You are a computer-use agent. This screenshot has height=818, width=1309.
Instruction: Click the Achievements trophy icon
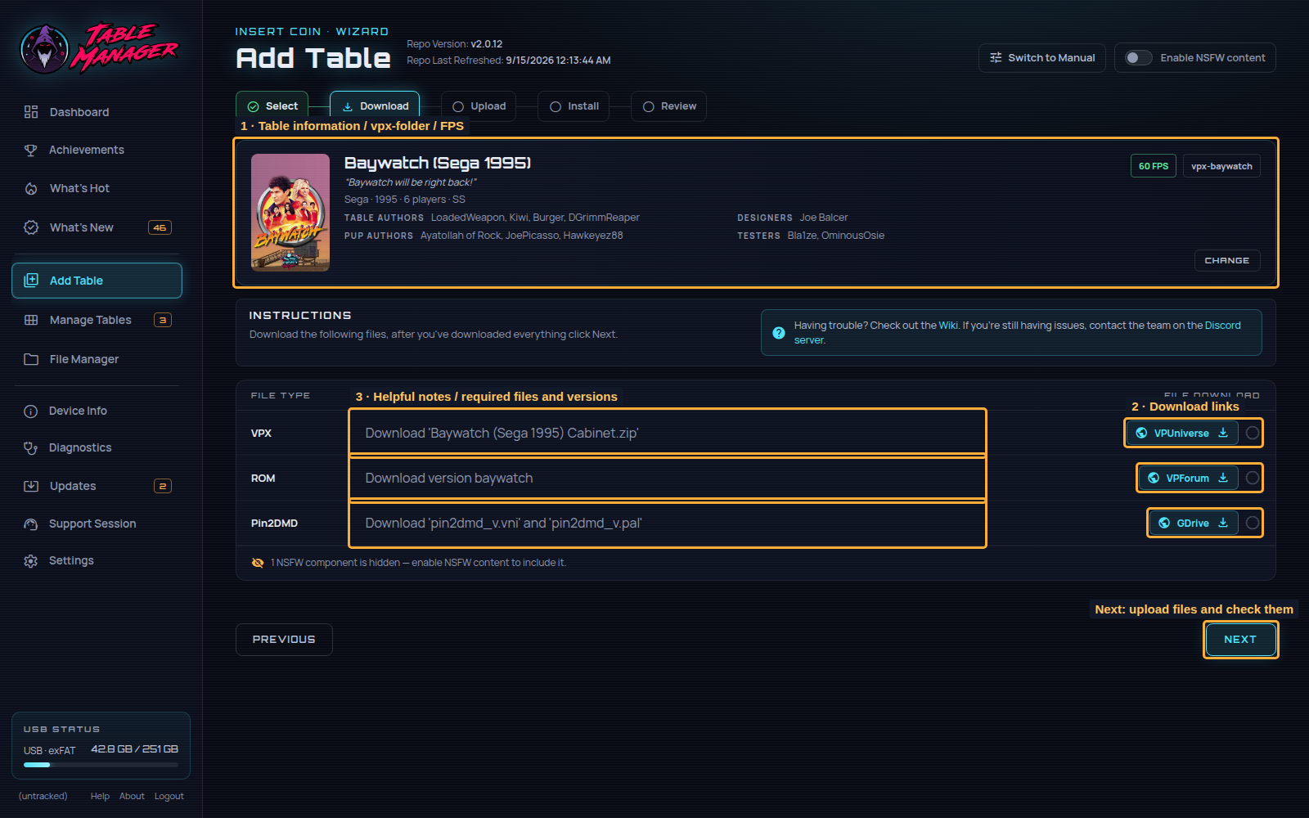pos(31,150)
